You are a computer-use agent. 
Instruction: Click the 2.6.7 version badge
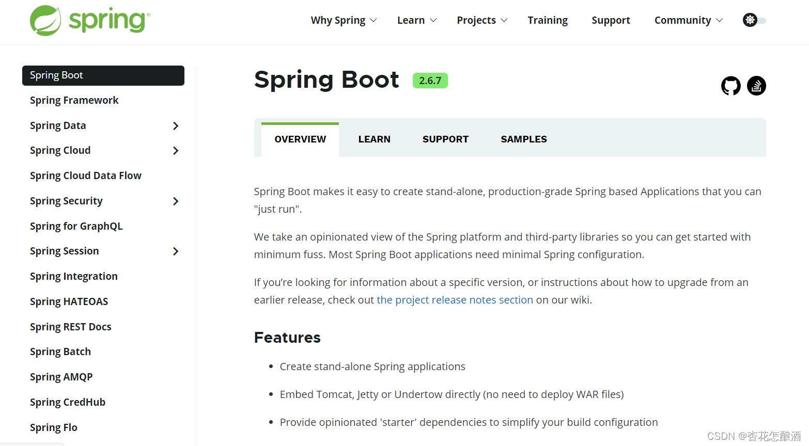(x=430, y=81)
